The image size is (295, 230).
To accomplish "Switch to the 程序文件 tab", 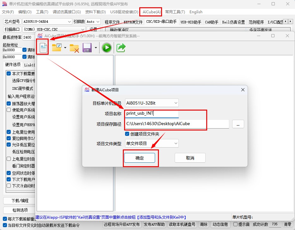I will point(112,22).
